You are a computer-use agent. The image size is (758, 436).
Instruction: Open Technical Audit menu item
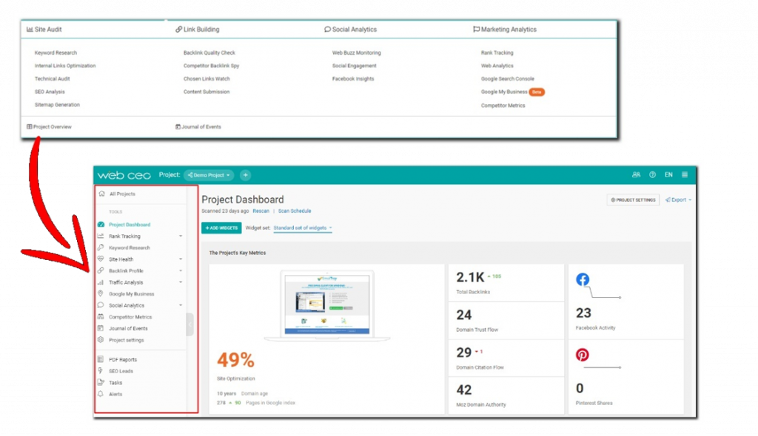(x=53, y=79)
